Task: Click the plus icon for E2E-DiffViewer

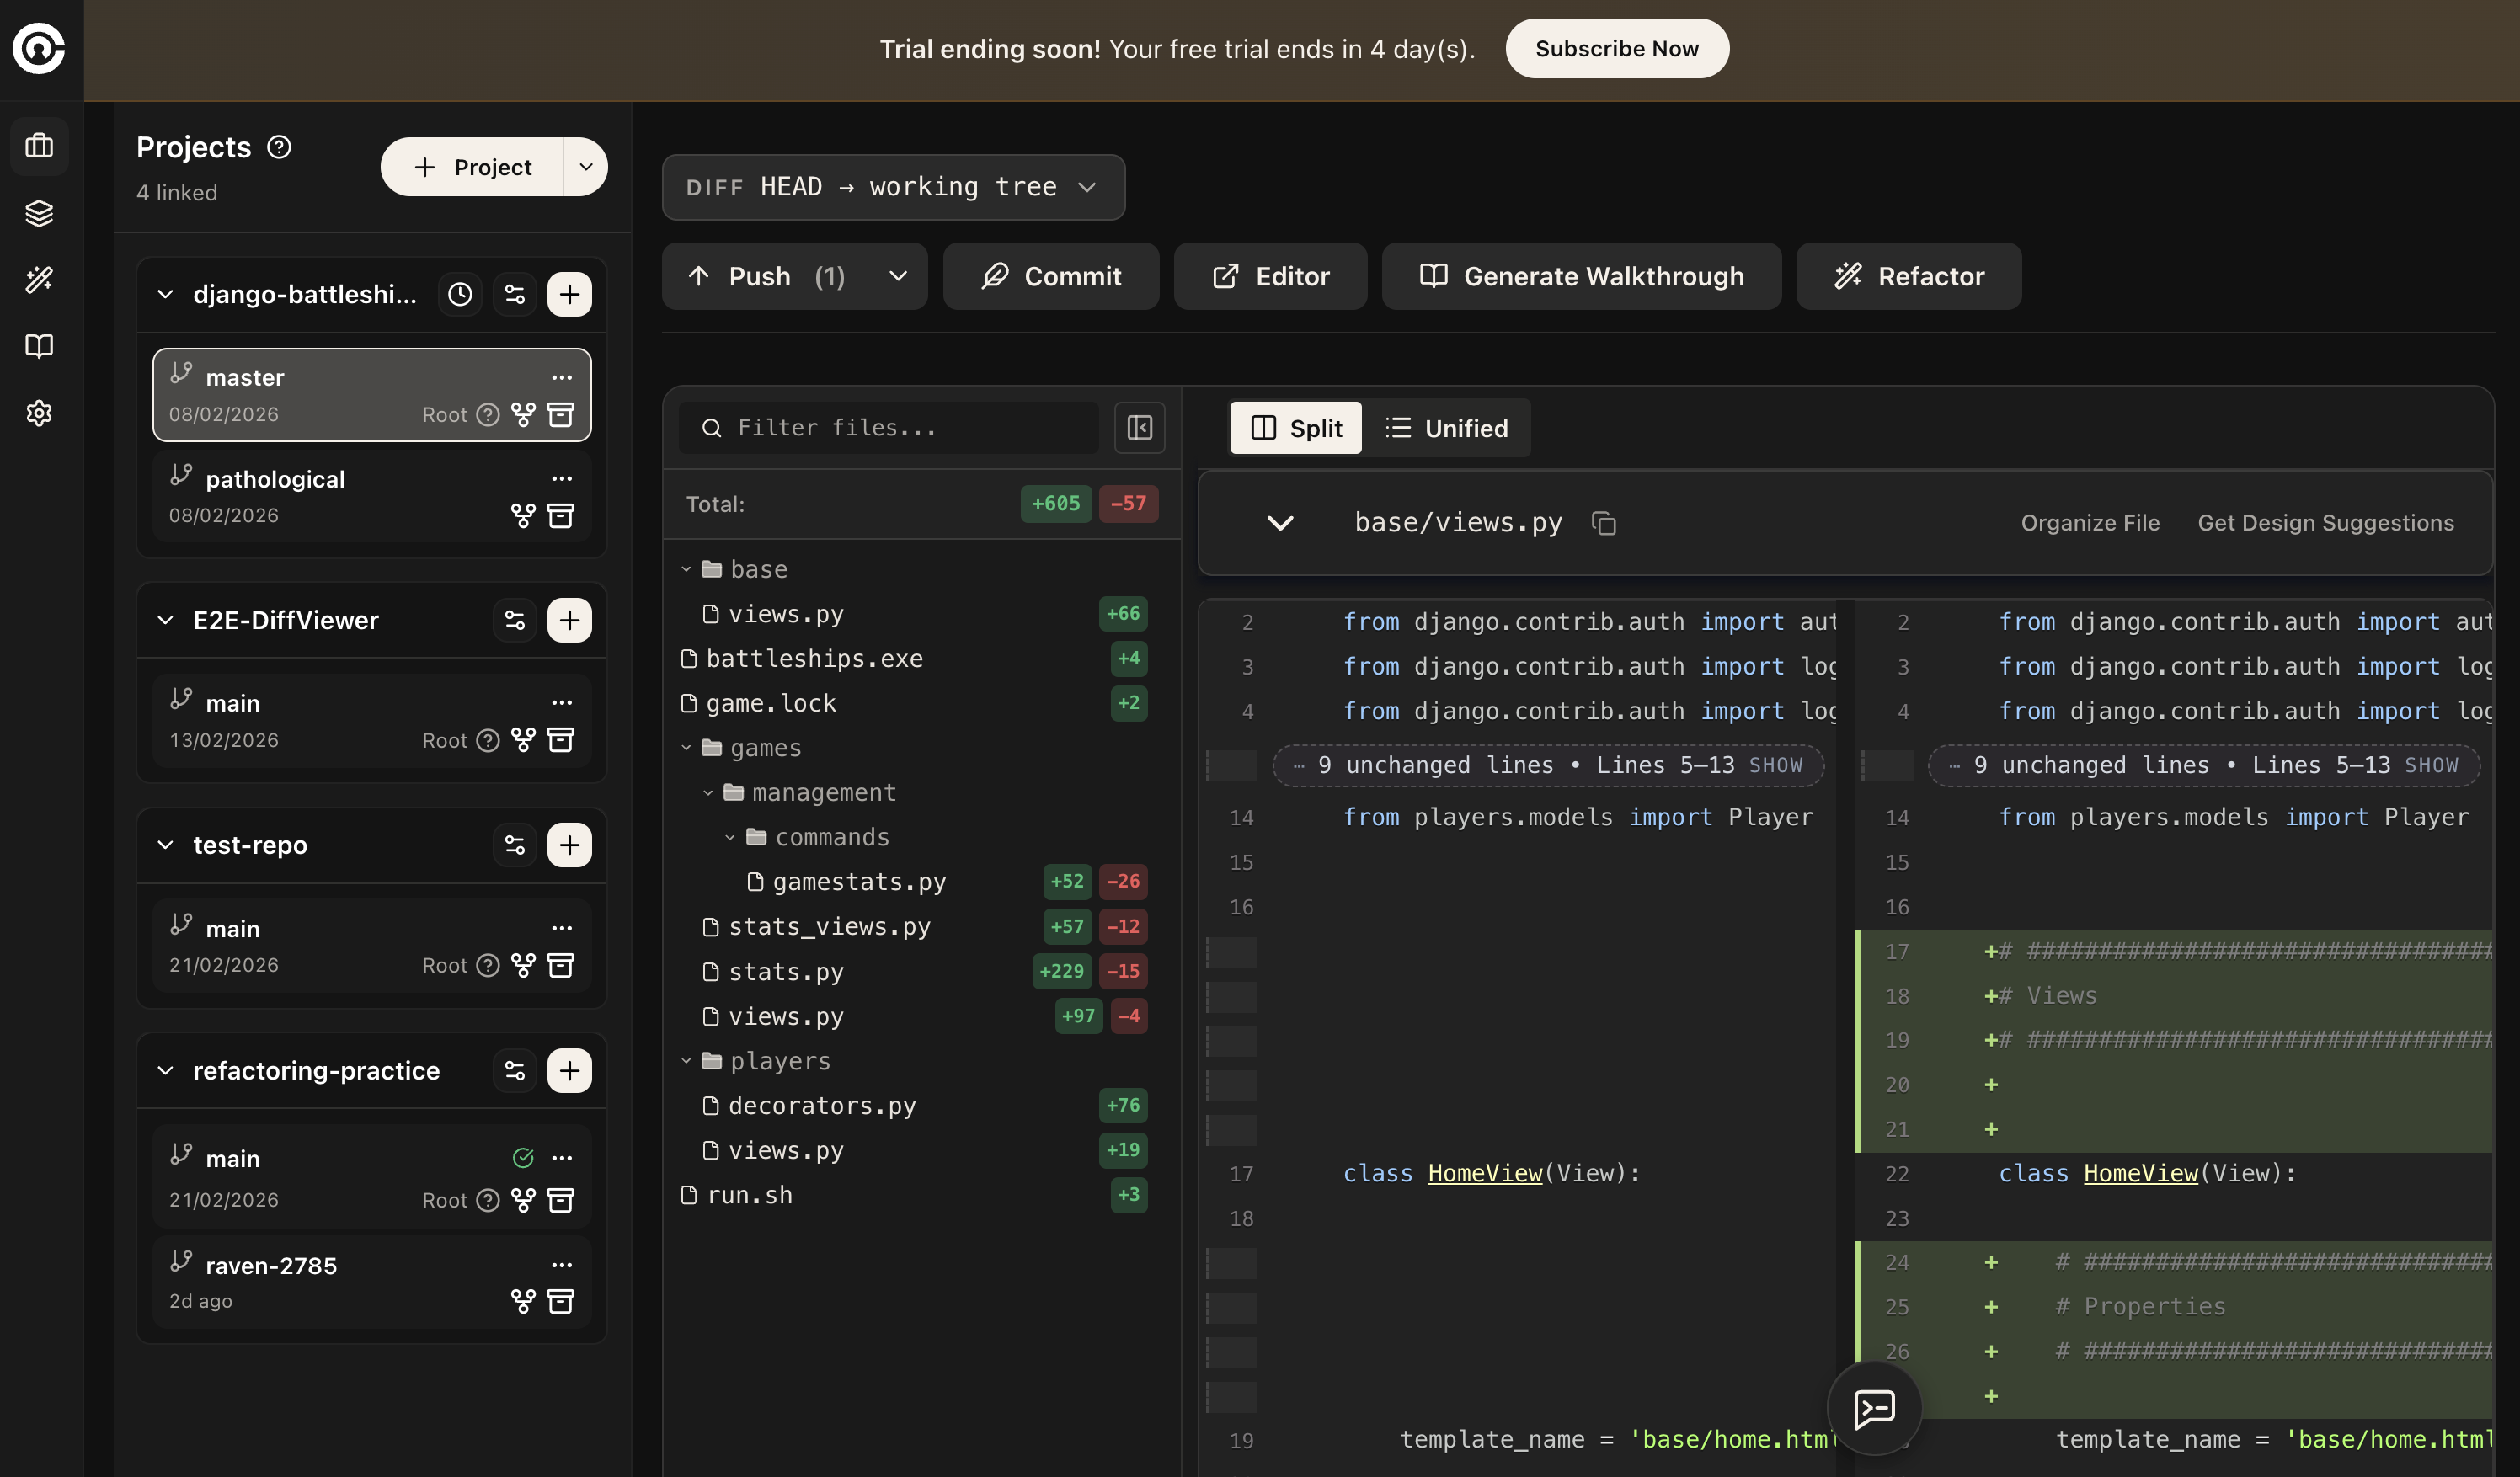Action: [x=569, y=620]
